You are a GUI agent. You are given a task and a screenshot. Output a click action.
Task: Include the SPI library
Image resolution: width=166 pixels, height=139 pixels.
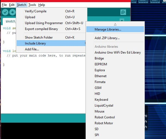[115, 135]
